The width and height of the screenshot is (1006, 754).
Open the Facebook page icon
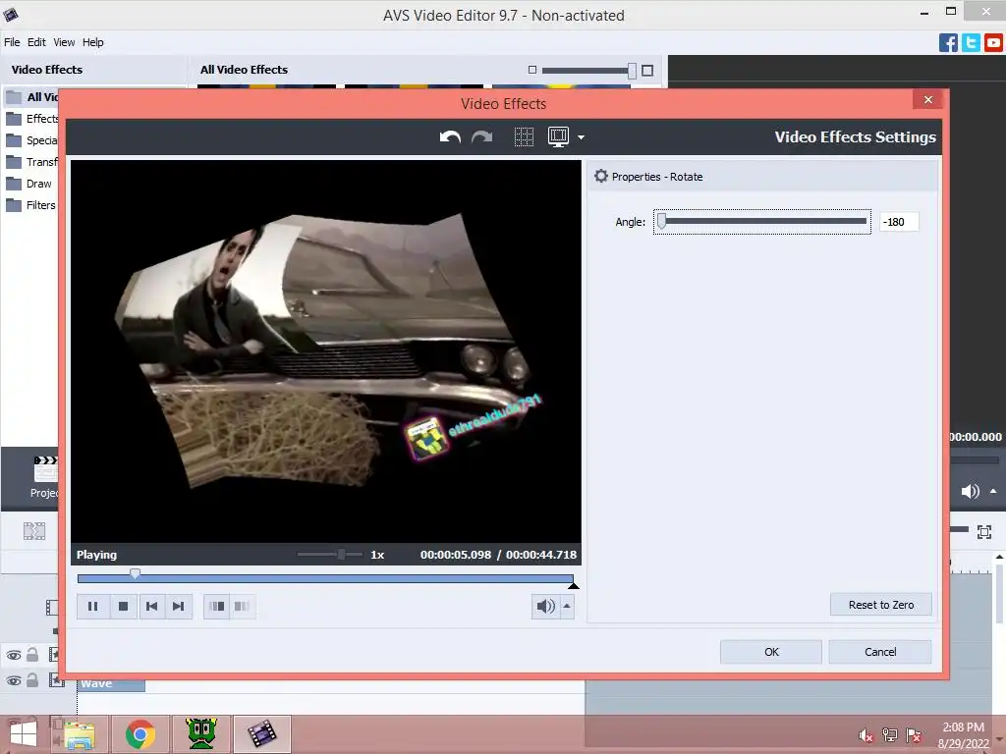[948, 43]
